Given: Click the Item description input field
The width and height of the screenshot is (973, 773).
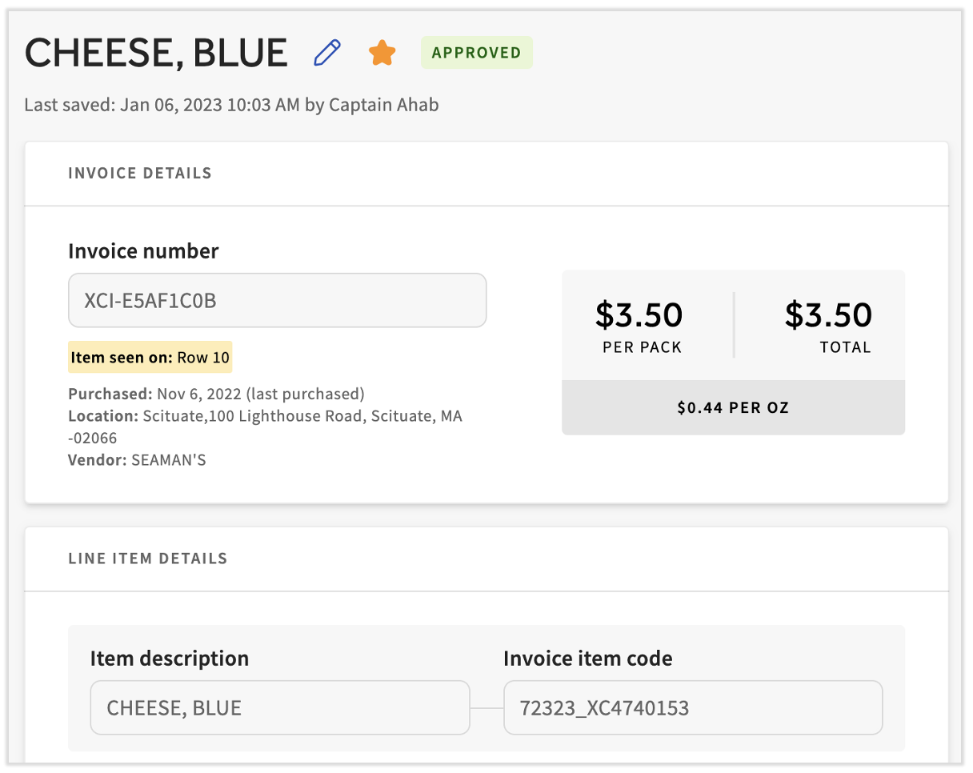Looking at the screenshot, I should coord(279,707).
